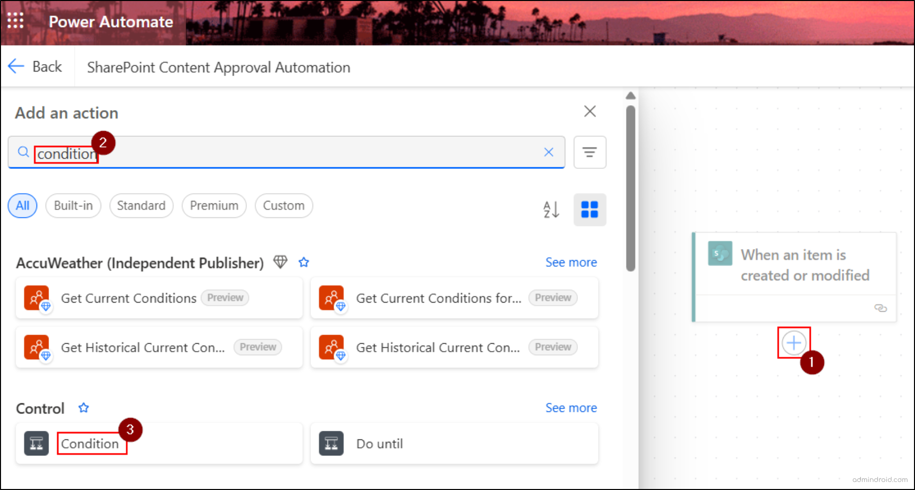Screen dimensions: 915x490
Task: Close the Add an action panel
Action: tap(589, 111)
